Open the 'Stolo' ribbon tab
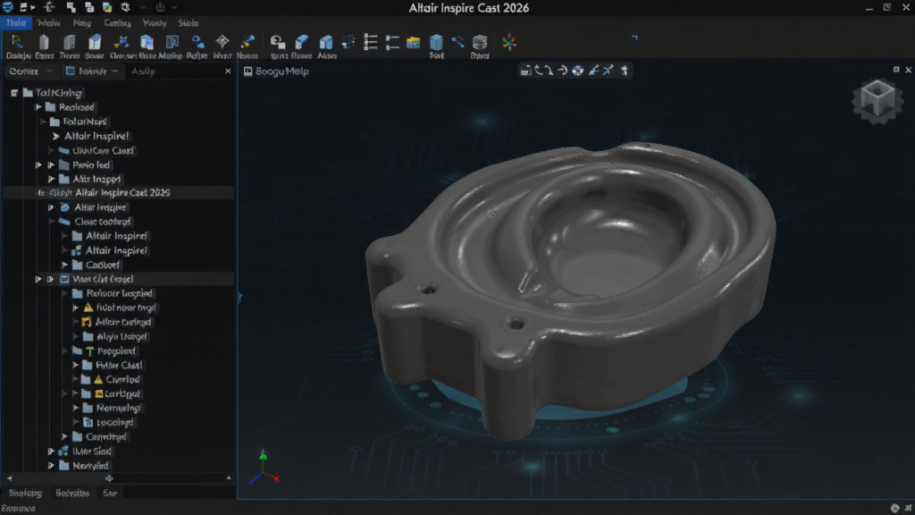This screenshot has width=915, height=515. coord(189,22)
